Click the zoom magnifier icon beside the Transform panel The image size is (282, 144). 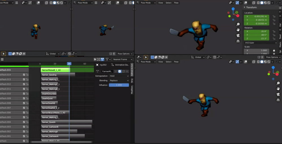tap(238, 24)
